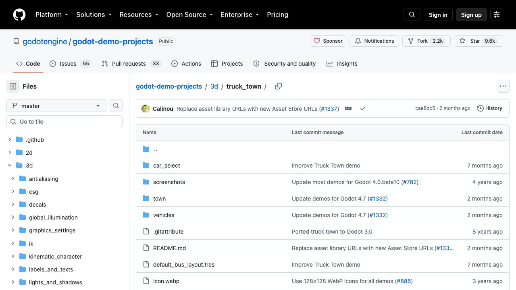Expand the global_illumination folder
This screenshot has height=290, width=516.
pyautogui.click(x=13, y=217)
